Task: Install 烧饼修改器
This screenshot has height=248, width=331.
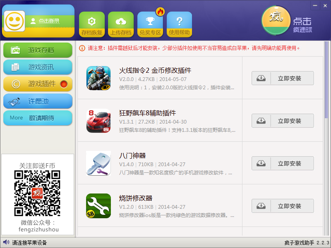Action: tap(283, 206)
